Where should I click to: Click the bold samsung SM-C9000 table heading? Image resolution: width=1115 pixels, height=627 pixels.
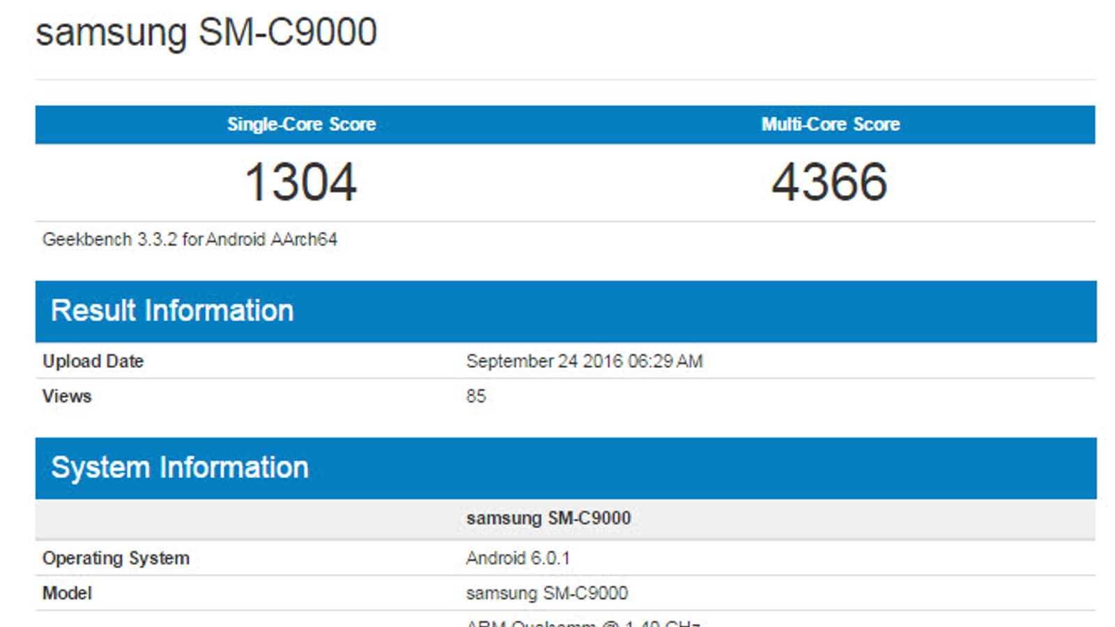pyautogui.click(x=548, y=518)
